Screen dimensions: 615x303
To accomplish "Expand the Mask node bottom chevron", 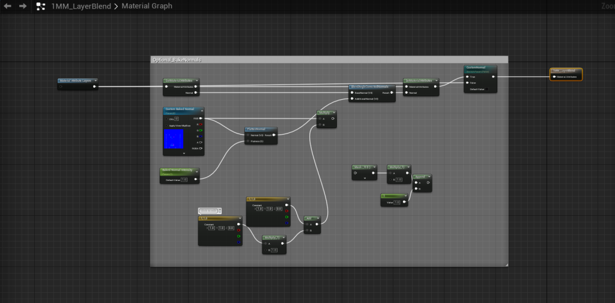I will (x=364, y=179).
